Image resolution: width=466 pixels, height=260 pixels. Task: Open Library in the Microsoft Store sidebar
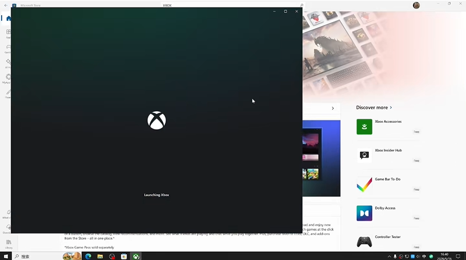9,244
